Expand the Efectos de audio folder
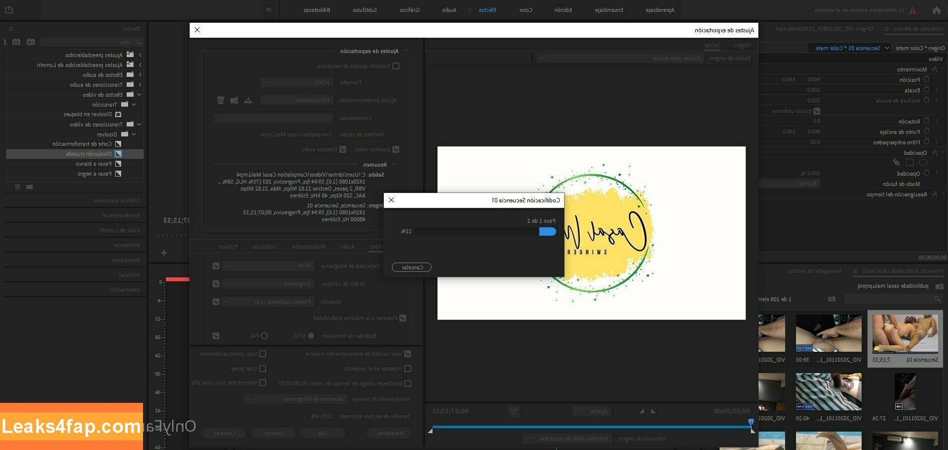Viewport: 948px width, 450px height. (140, 74)
